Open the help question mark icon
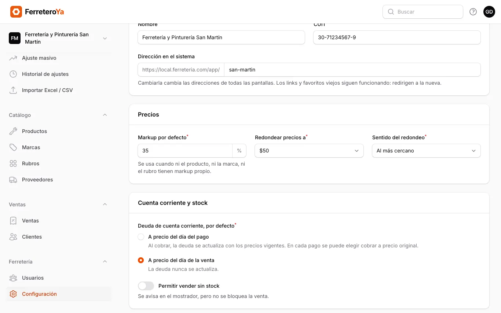 pos(473,12)
